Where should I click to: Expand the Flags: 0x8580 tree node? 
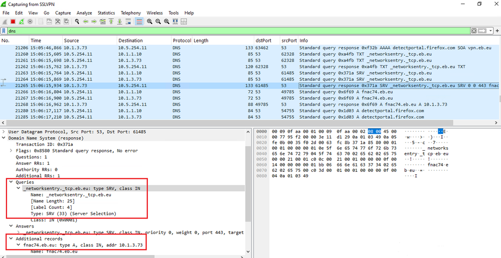pos(11,150)
